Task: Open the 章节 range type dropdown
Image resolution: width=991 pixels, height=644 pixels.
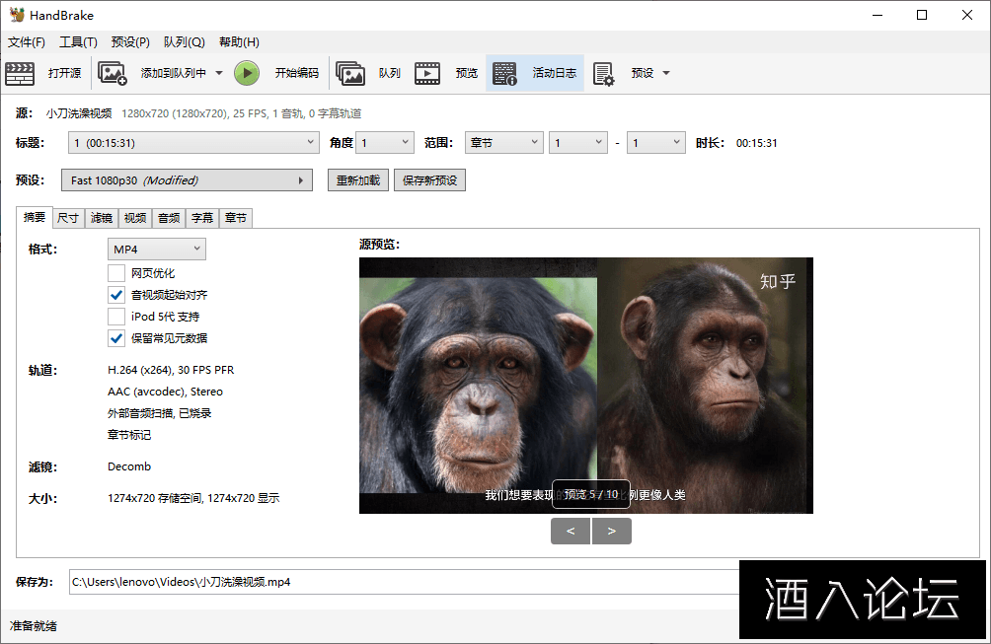Action: 503,143
